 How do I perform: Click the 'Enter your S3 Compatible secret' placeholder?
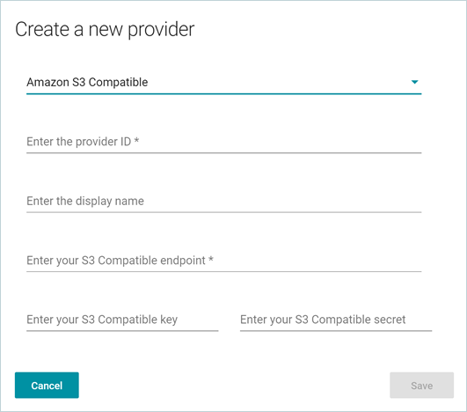coord(323,320)
